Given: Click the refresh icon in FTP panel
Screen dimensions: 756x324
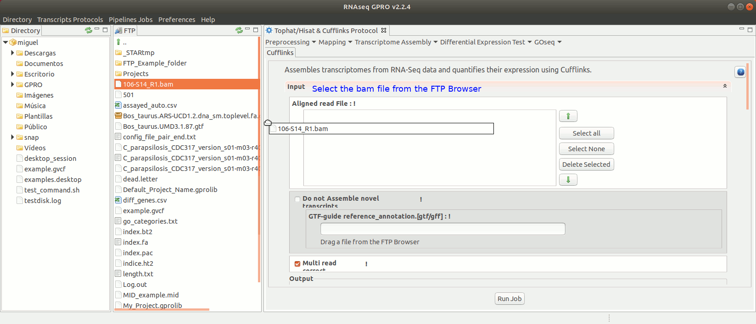Looking at the screenshot, I should (239, 30).
